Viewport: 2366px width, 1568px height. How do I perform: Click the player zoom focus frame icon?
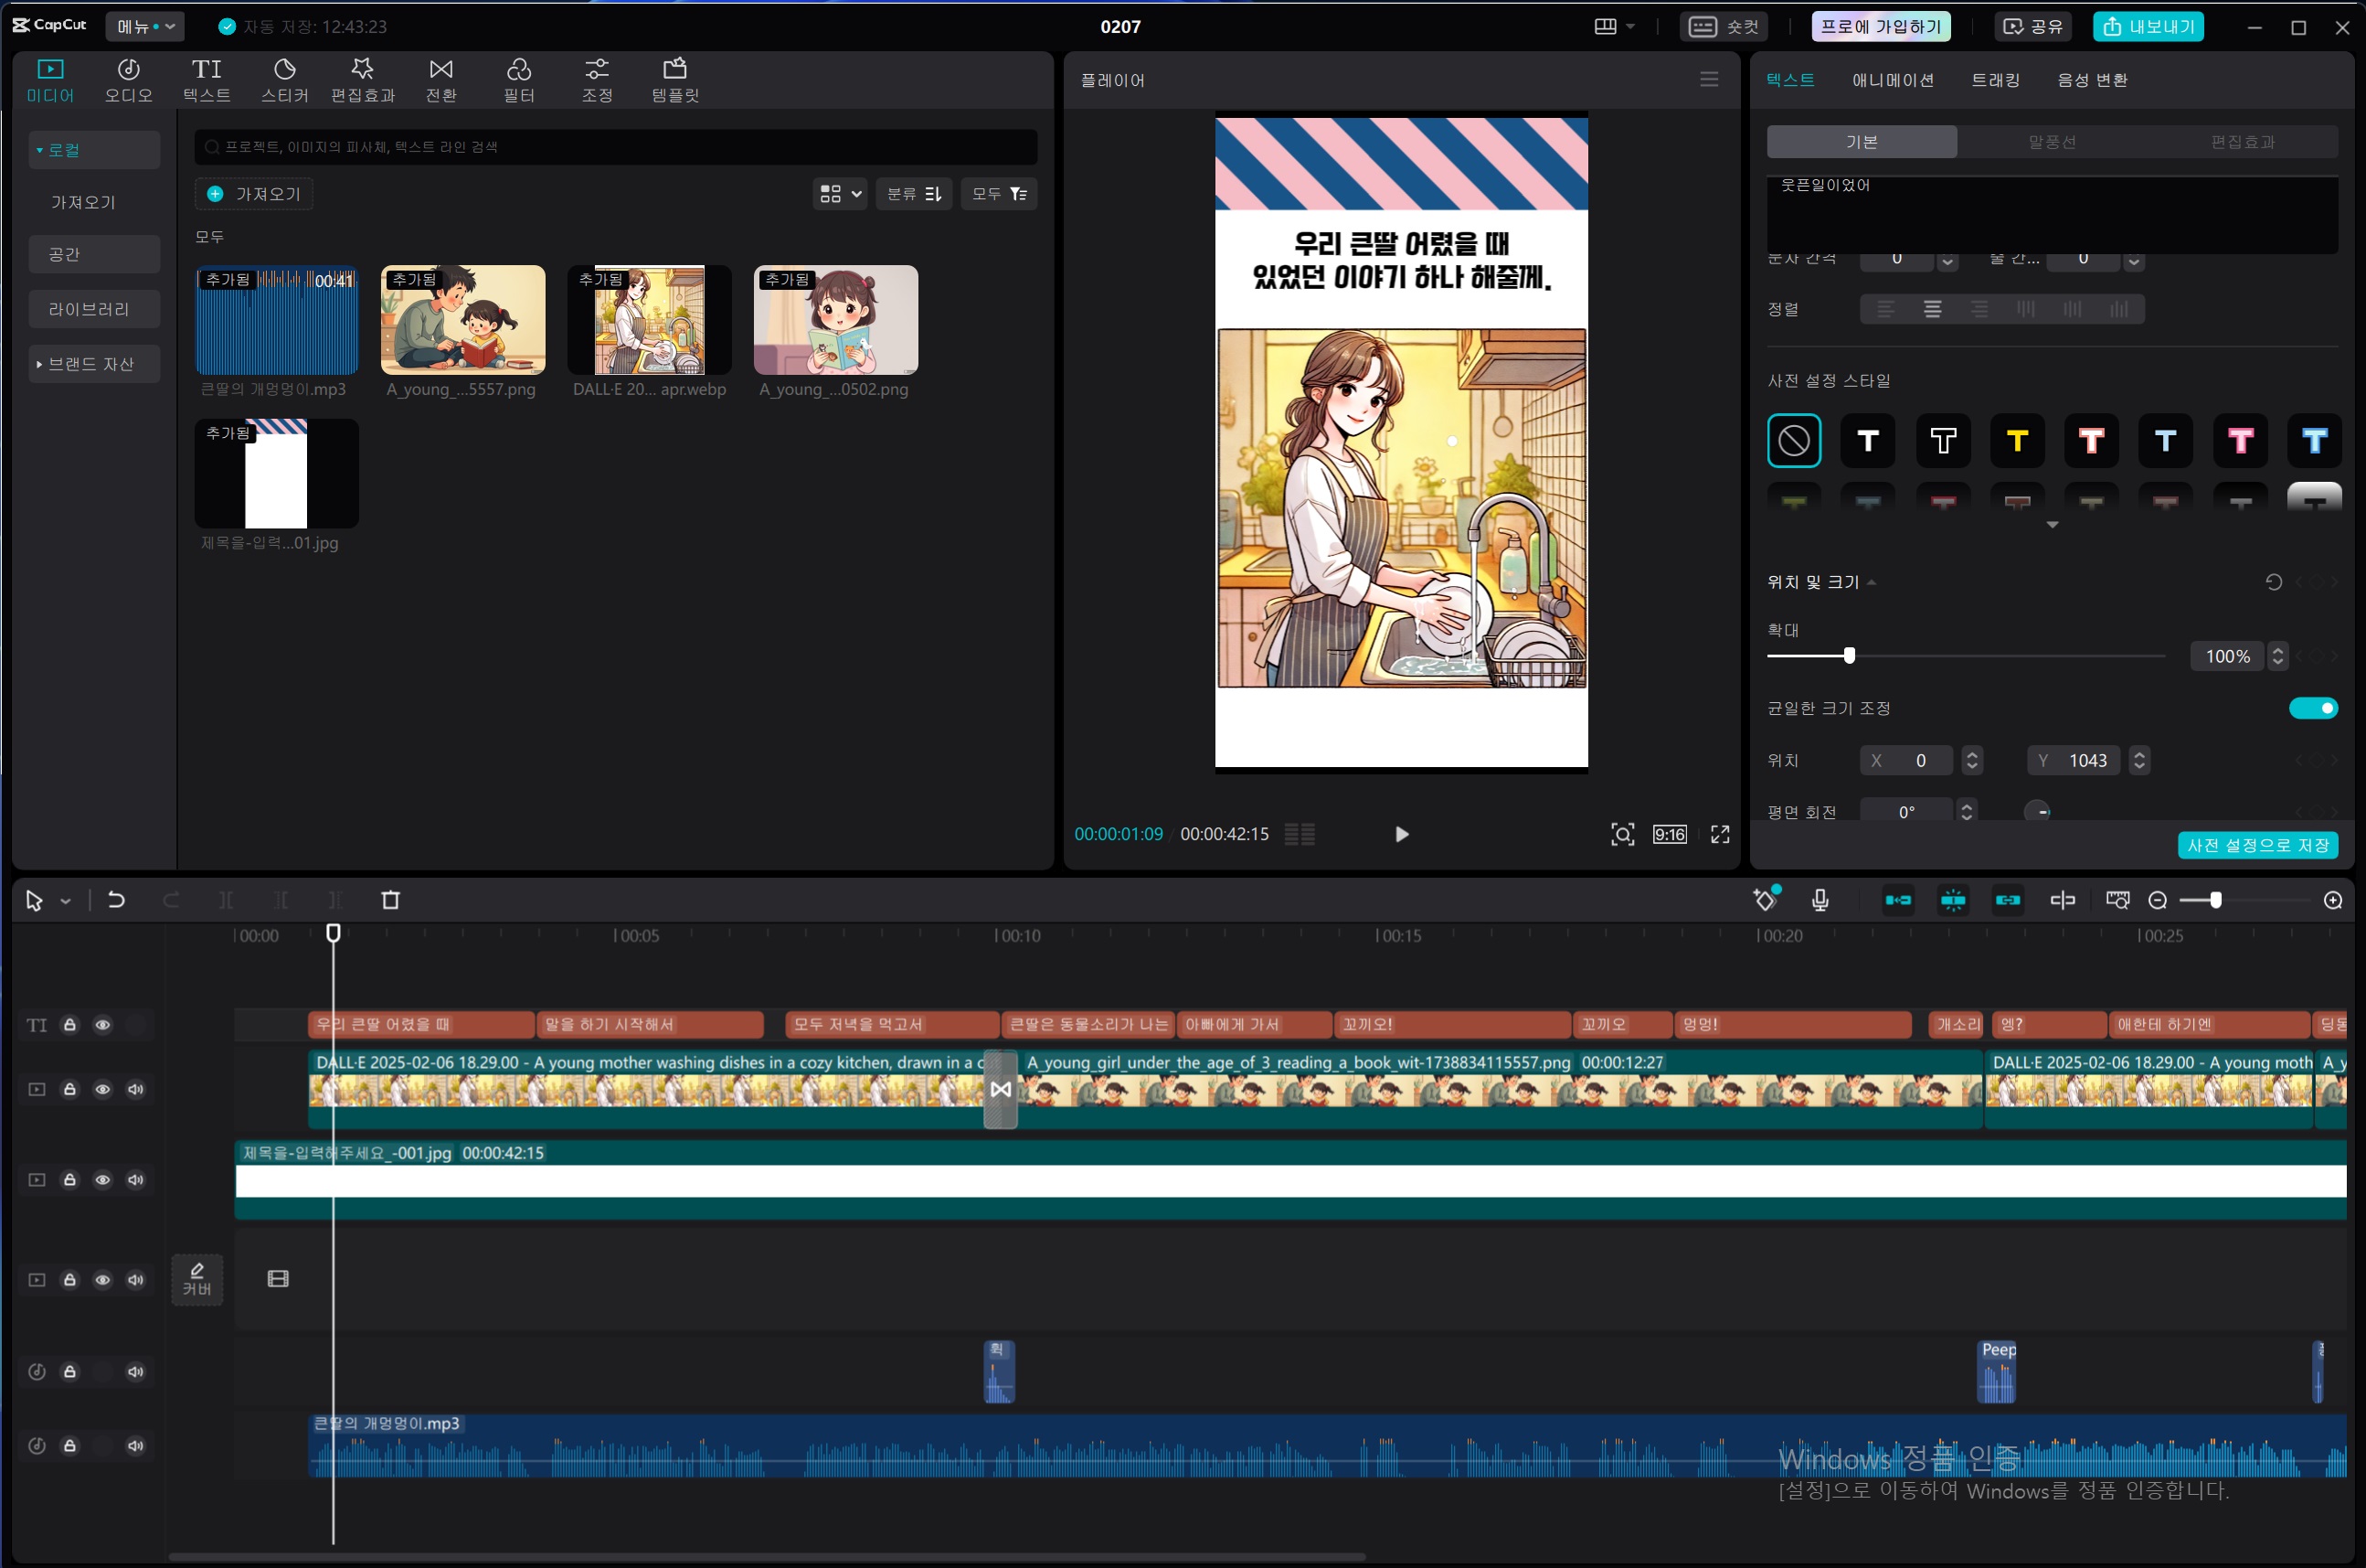click(x=1622, y=834)
